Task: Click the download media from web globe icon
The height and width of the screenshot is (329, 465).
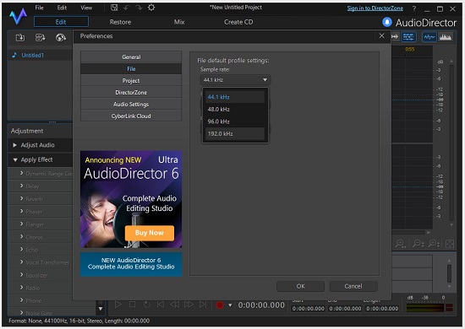Action: pos(61,38)
